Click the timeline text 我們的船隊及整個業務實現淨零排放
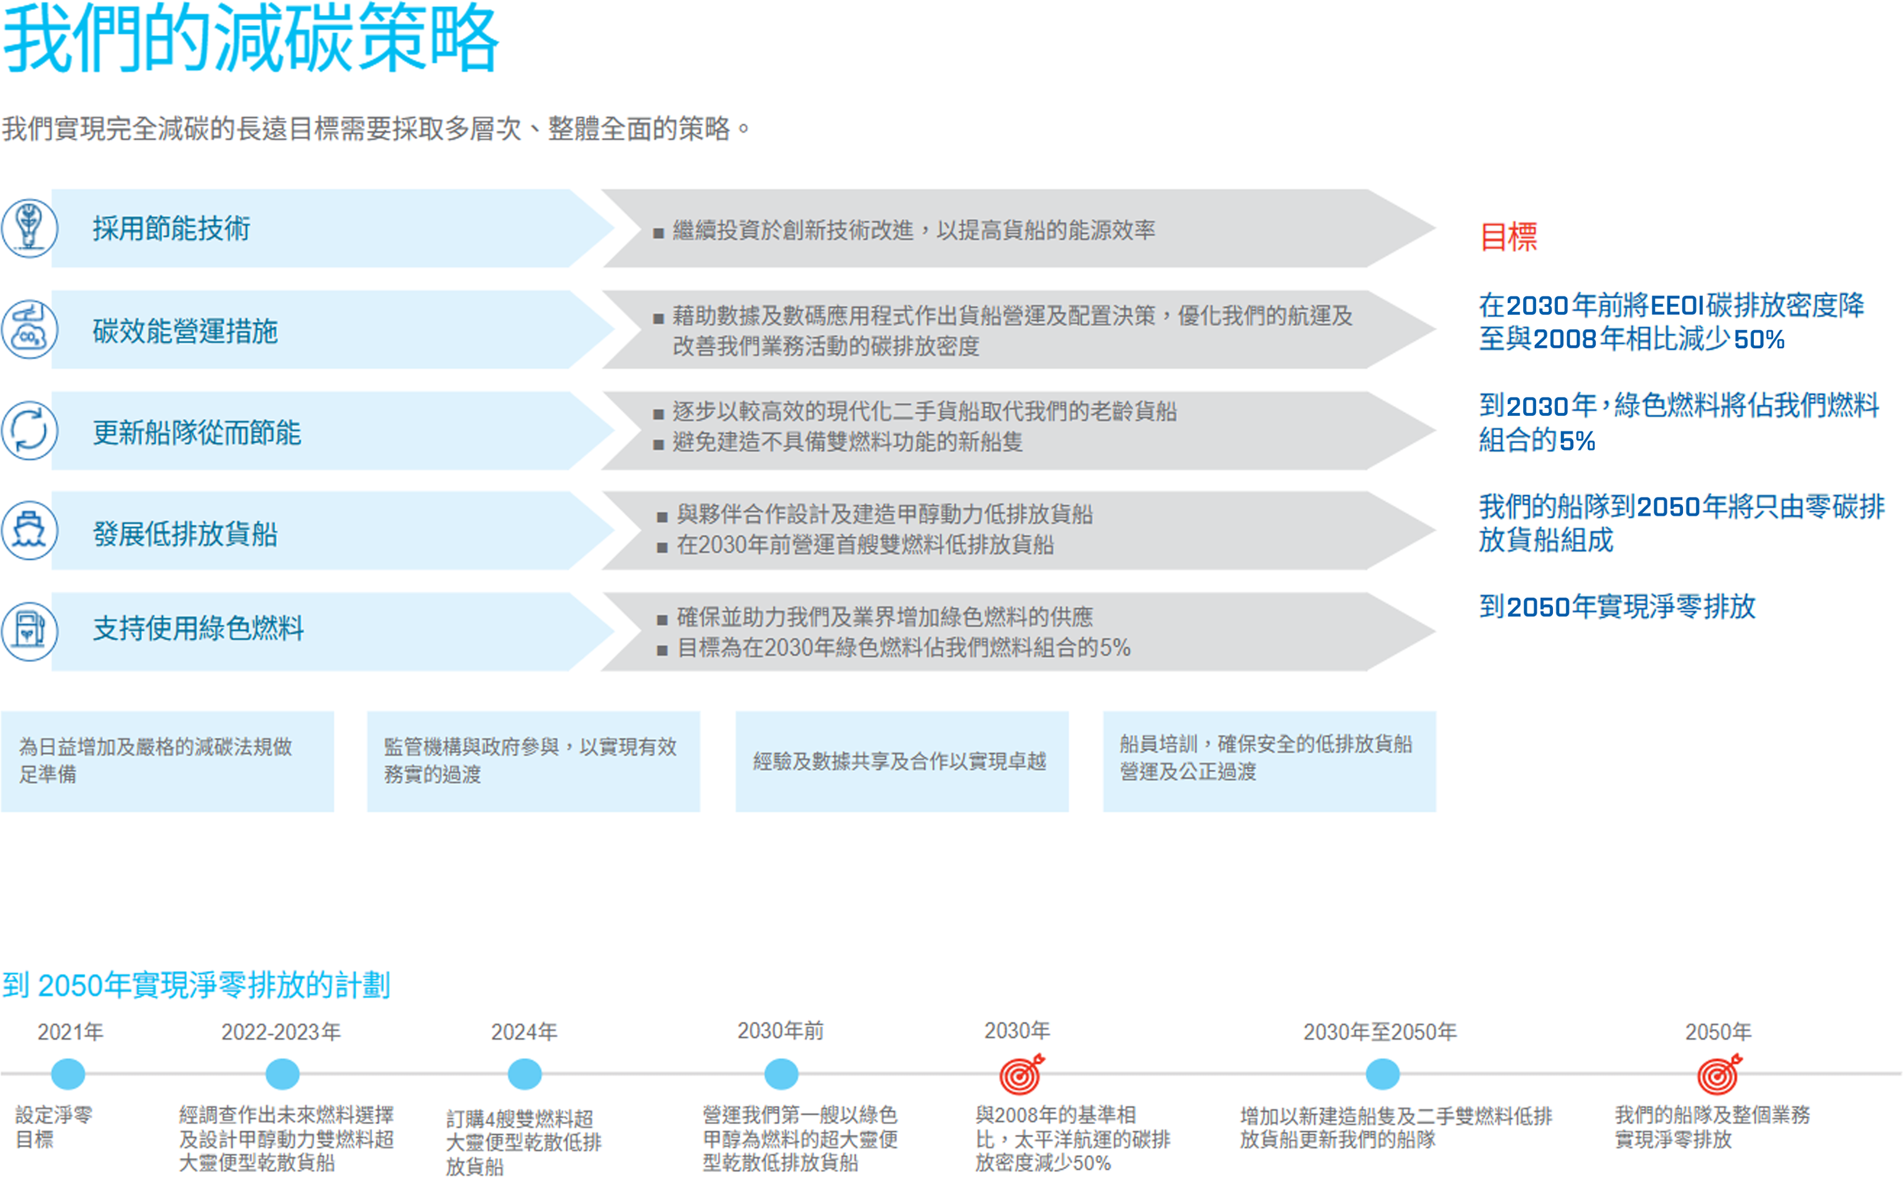 pos(1713,1127)
